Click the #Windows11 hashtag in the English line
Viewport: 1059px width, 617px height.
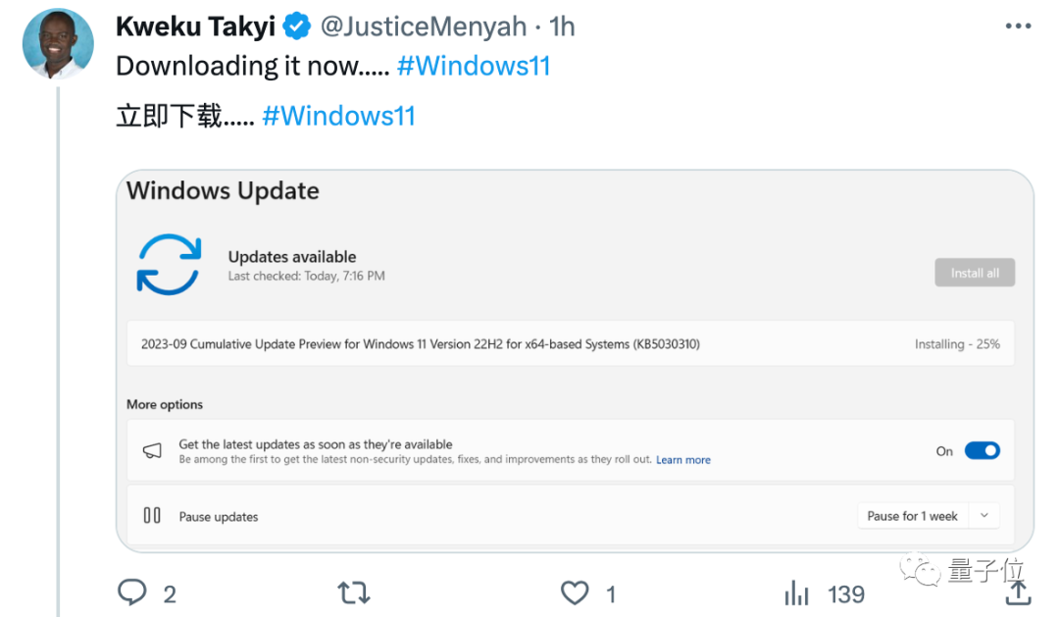pyautogui.click(x=474, y=66)
